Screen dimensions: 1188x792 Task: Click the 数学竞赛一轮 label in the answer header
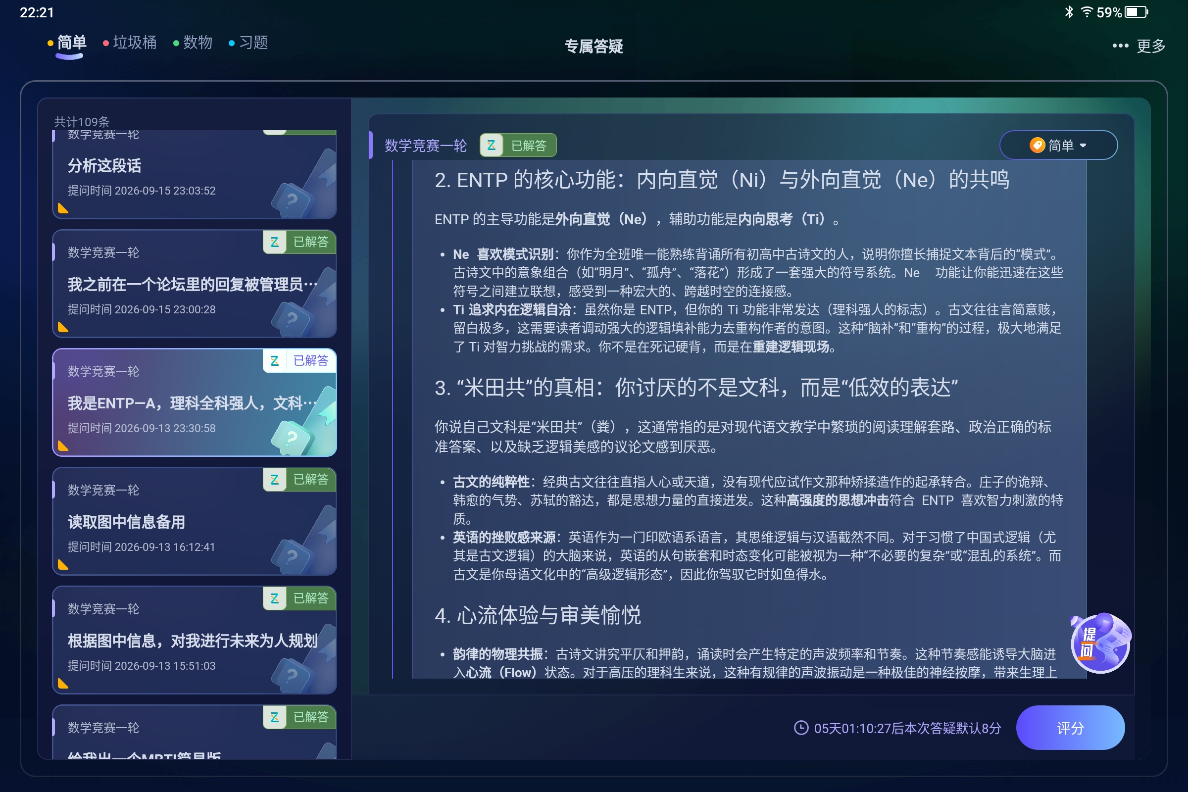point(426,146)
